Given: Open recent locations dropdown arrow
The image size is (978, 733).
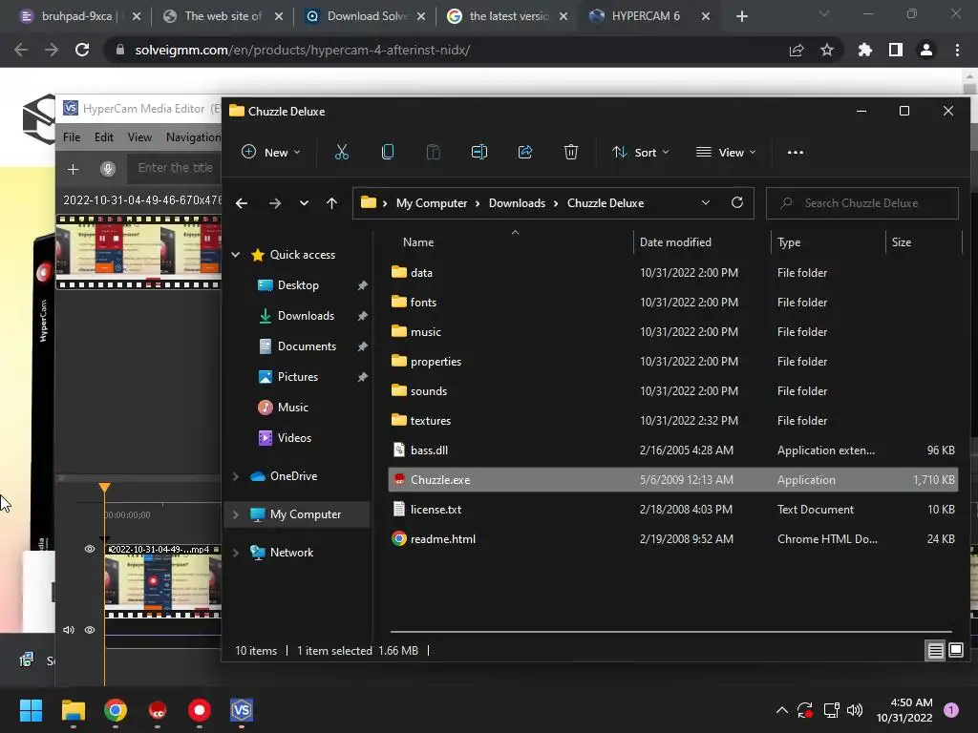Looking at the screenshot, I should point(304,203).
